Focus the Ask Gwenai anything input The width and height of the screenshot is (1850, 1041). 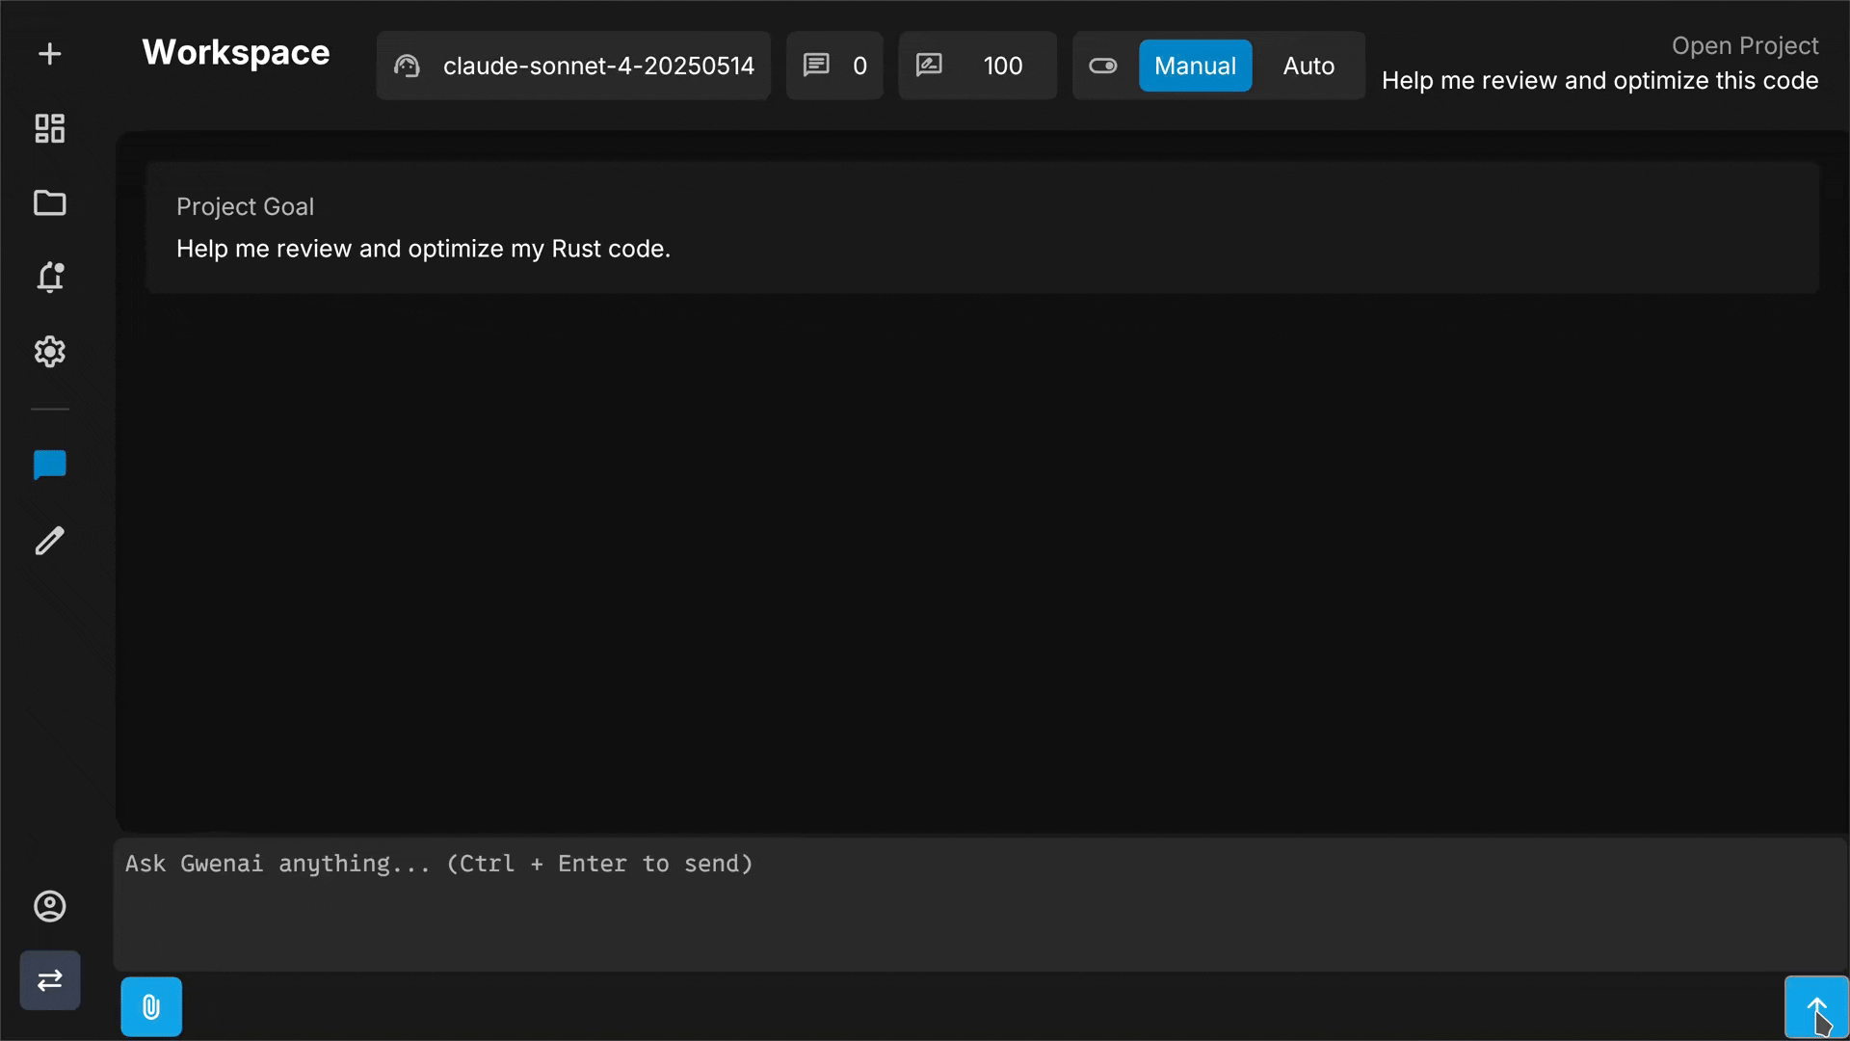click(979, 903)
